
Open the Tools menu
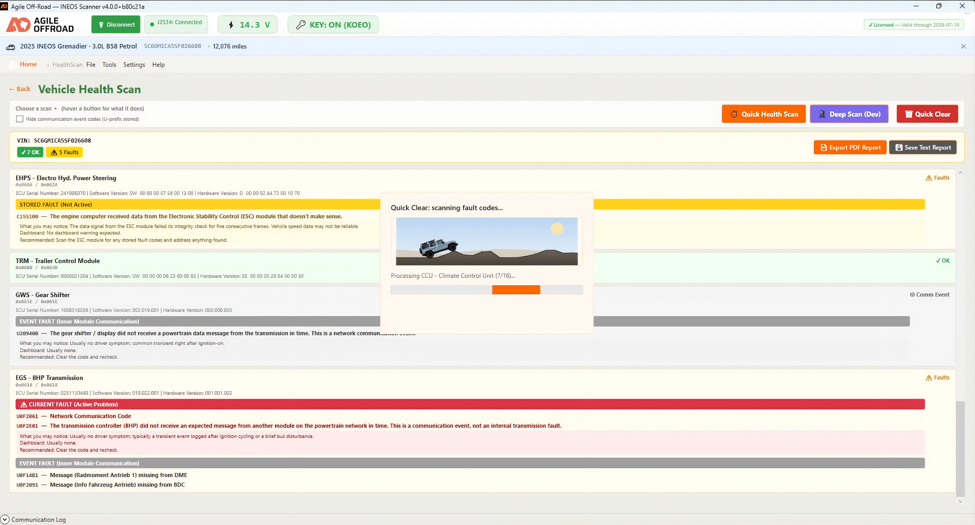[x=109, y=65]
